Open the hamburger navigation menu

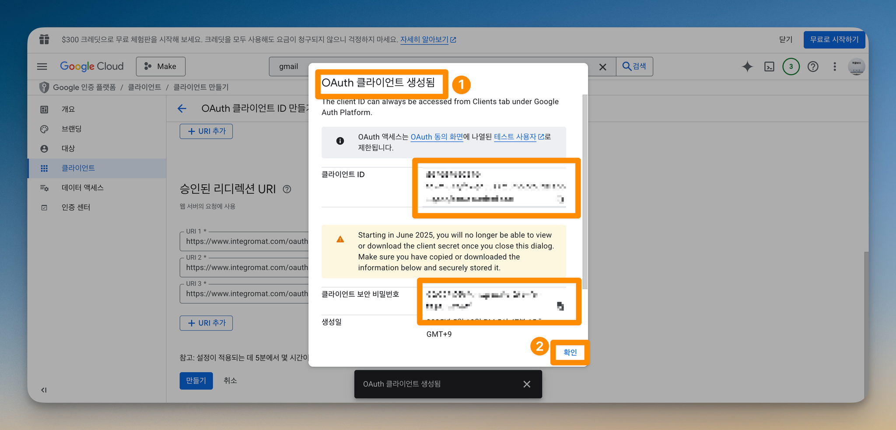42,66
